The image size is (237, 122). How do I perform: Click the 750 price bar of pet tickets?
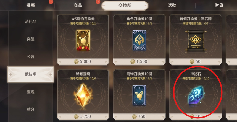pos(139,116)
